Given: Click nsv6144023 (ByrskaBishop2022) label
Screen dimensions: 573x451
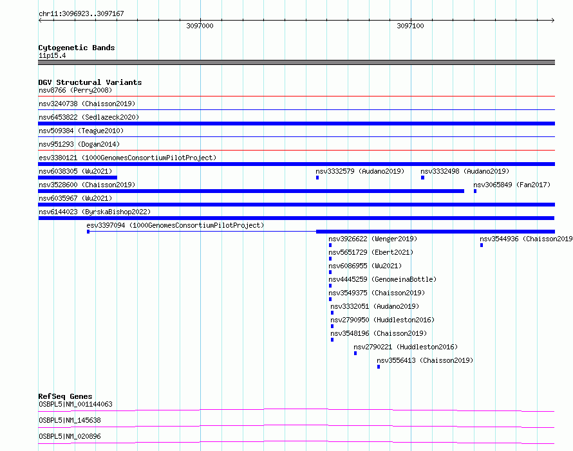Looking at the screenshot, I should 95,212.
